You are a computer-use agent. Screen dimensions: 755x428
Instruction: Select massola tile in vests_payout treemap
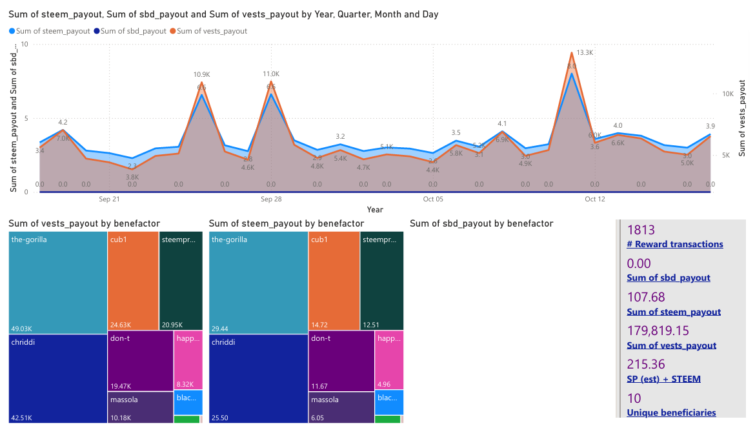[139, 407]
